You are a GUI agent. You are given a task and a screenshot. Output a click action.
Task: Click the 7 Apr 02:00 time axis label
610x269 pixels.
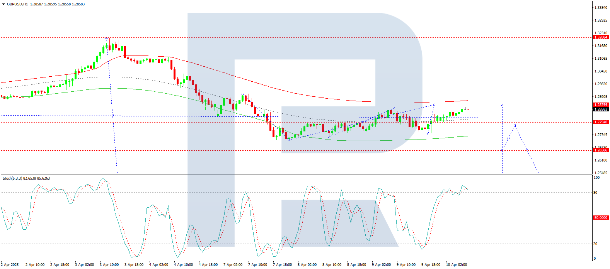tap(233, 265)
